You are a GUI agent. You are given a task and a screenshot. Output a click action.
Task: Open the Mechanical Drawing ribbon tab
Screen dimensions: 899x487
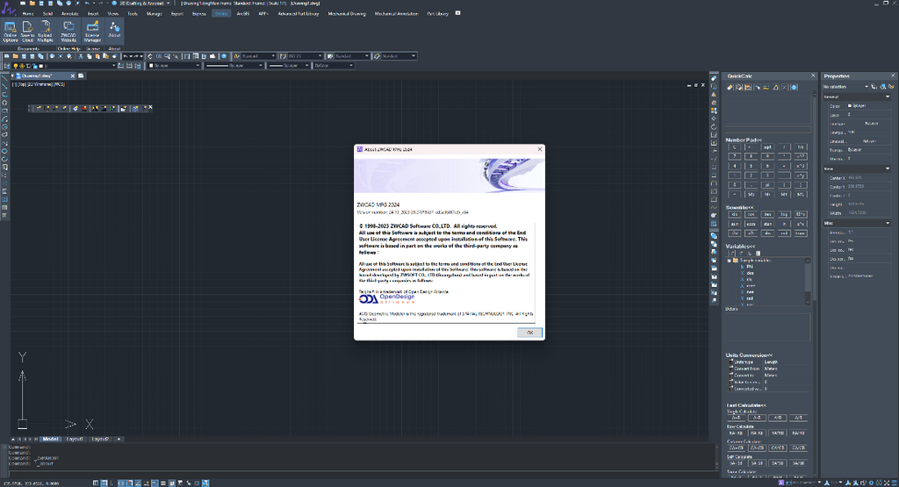(x=347, y=13)
